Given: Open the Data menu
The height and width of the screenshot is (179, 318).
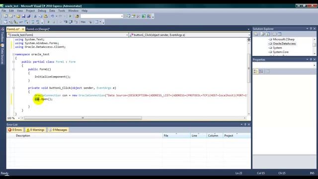Looking at the screenshot, I should (x=52, y=10).
